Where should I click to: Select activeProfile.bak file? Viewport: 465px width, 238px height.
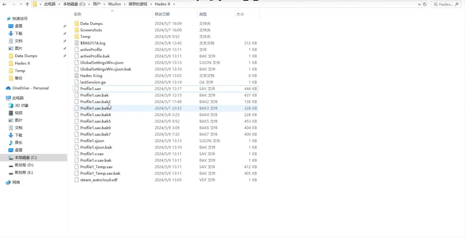click(95, 56)
